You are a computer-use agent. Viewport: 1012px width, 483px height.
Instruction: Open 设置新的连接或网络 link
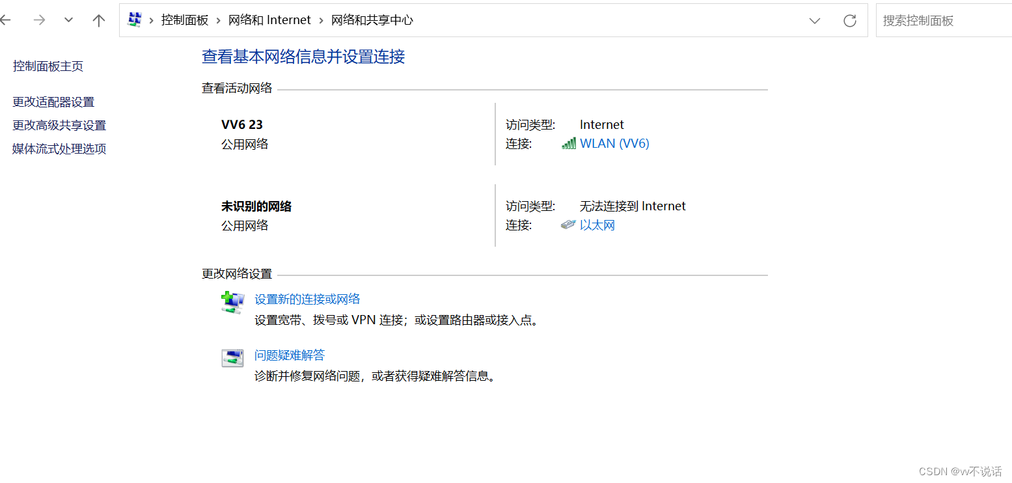tap(307, 299)
